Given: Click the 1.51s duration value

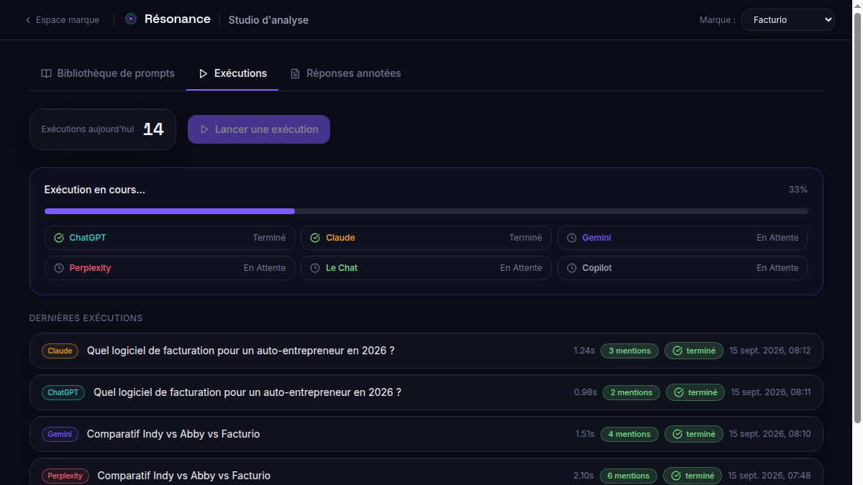Looking at the screenshot, I should 585,434.
